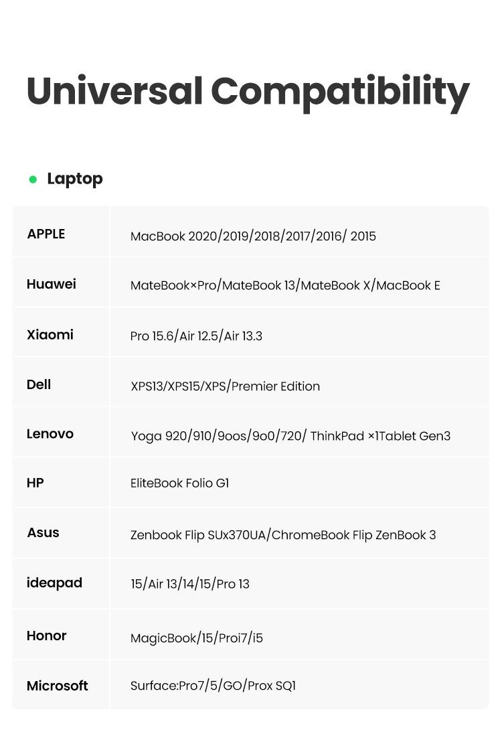The height and width of the screenshot is (734, 502).
Task: Select the APPLE brand row label
Action: click(46, 234)
